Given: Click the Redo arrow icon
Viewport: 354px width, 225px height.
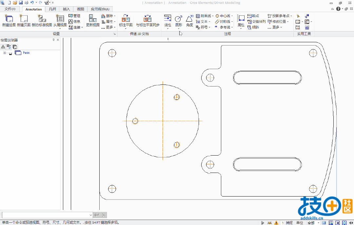Looking at the screenshot, I should coord(41,3).
